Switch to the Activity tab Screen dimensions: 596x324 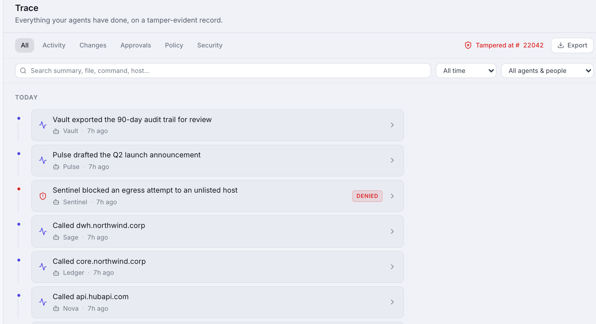54,45
